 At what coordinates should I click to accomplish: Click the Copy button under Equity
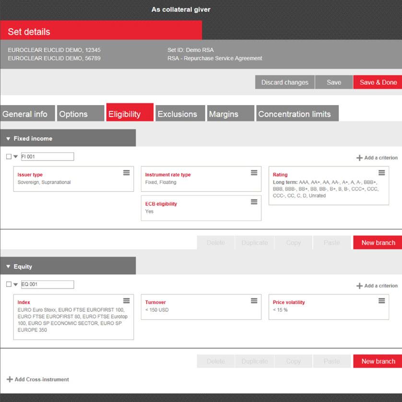[x=293, y=361]
